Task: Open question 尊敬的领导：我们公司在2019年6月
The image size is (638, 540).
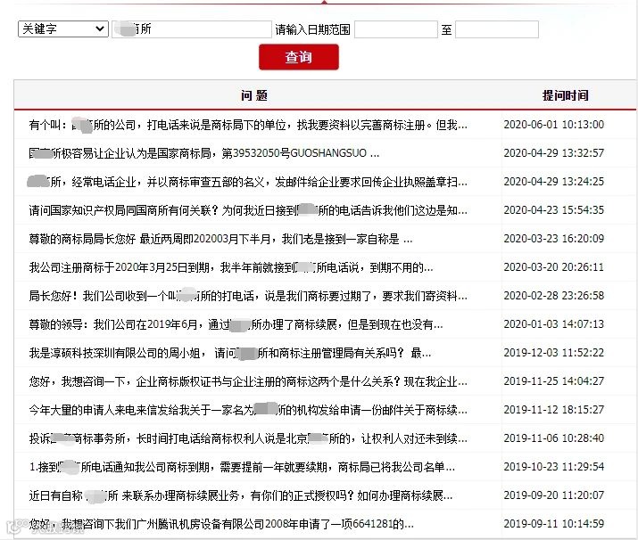Action: pos(236,324)
